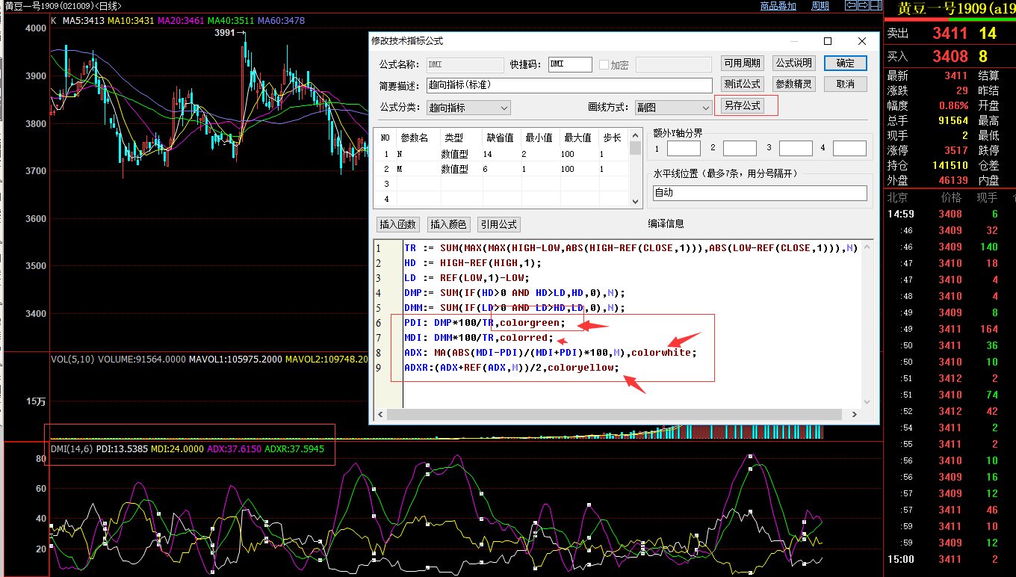Click the 另存公式 save-as formula button
The image size is (1016, 577).
746,105
